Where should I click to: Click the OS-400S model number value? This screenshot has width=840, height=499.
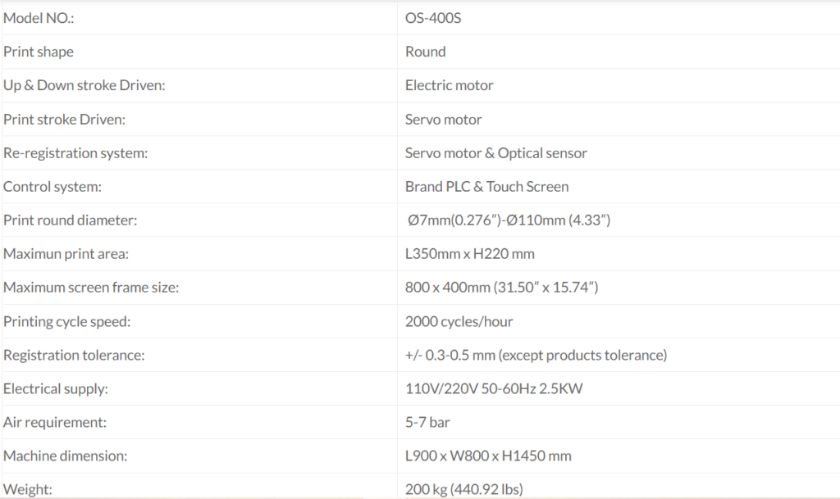coord(433,17)
